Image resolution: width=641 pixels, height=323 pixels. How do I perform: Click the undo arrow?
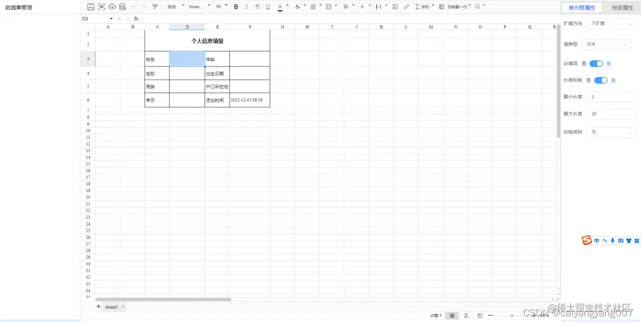click(x=133, y=7)
